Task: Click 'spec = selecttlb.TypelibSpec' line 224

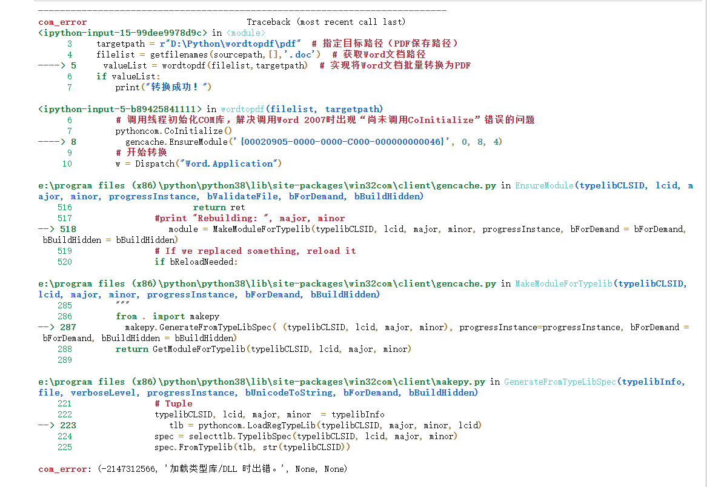Action: pos(306,436)
